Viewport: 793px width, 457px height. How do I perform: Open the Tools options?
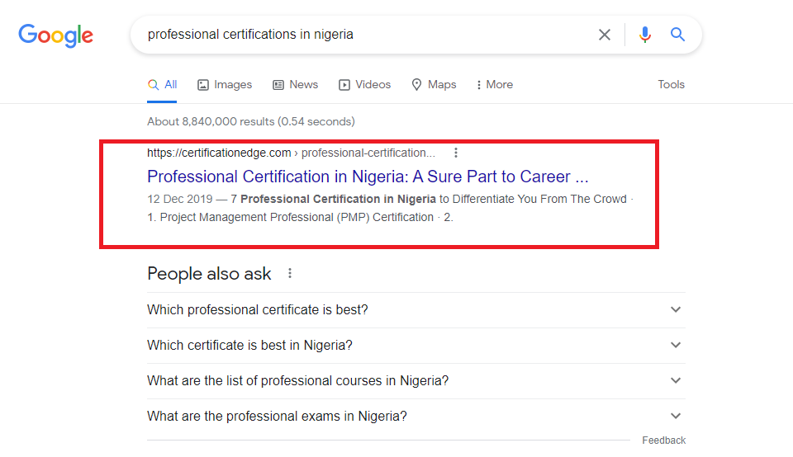671,85
